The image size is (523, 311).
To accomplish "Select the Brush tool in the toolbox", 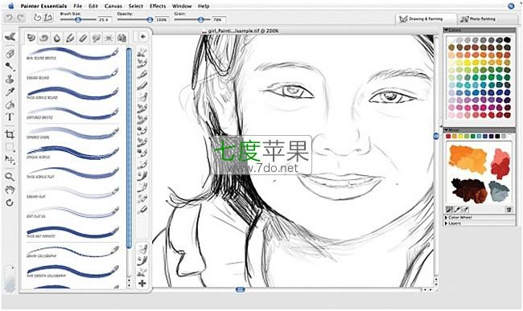I will (x=10, y=37).
